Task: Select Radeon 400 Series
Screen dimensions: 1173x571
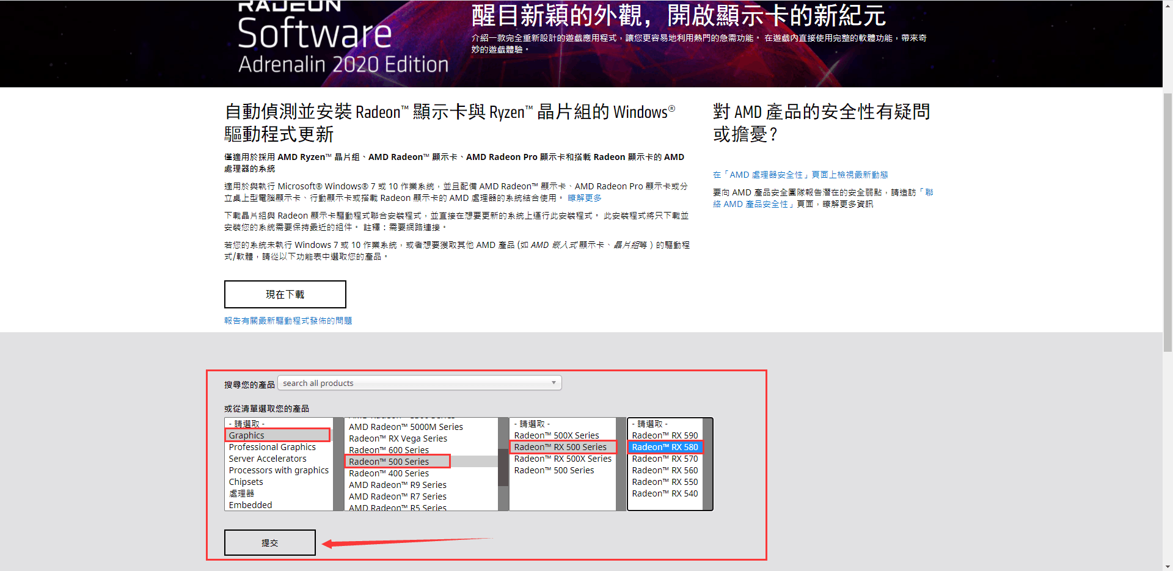Action: (x=422, y=473)
